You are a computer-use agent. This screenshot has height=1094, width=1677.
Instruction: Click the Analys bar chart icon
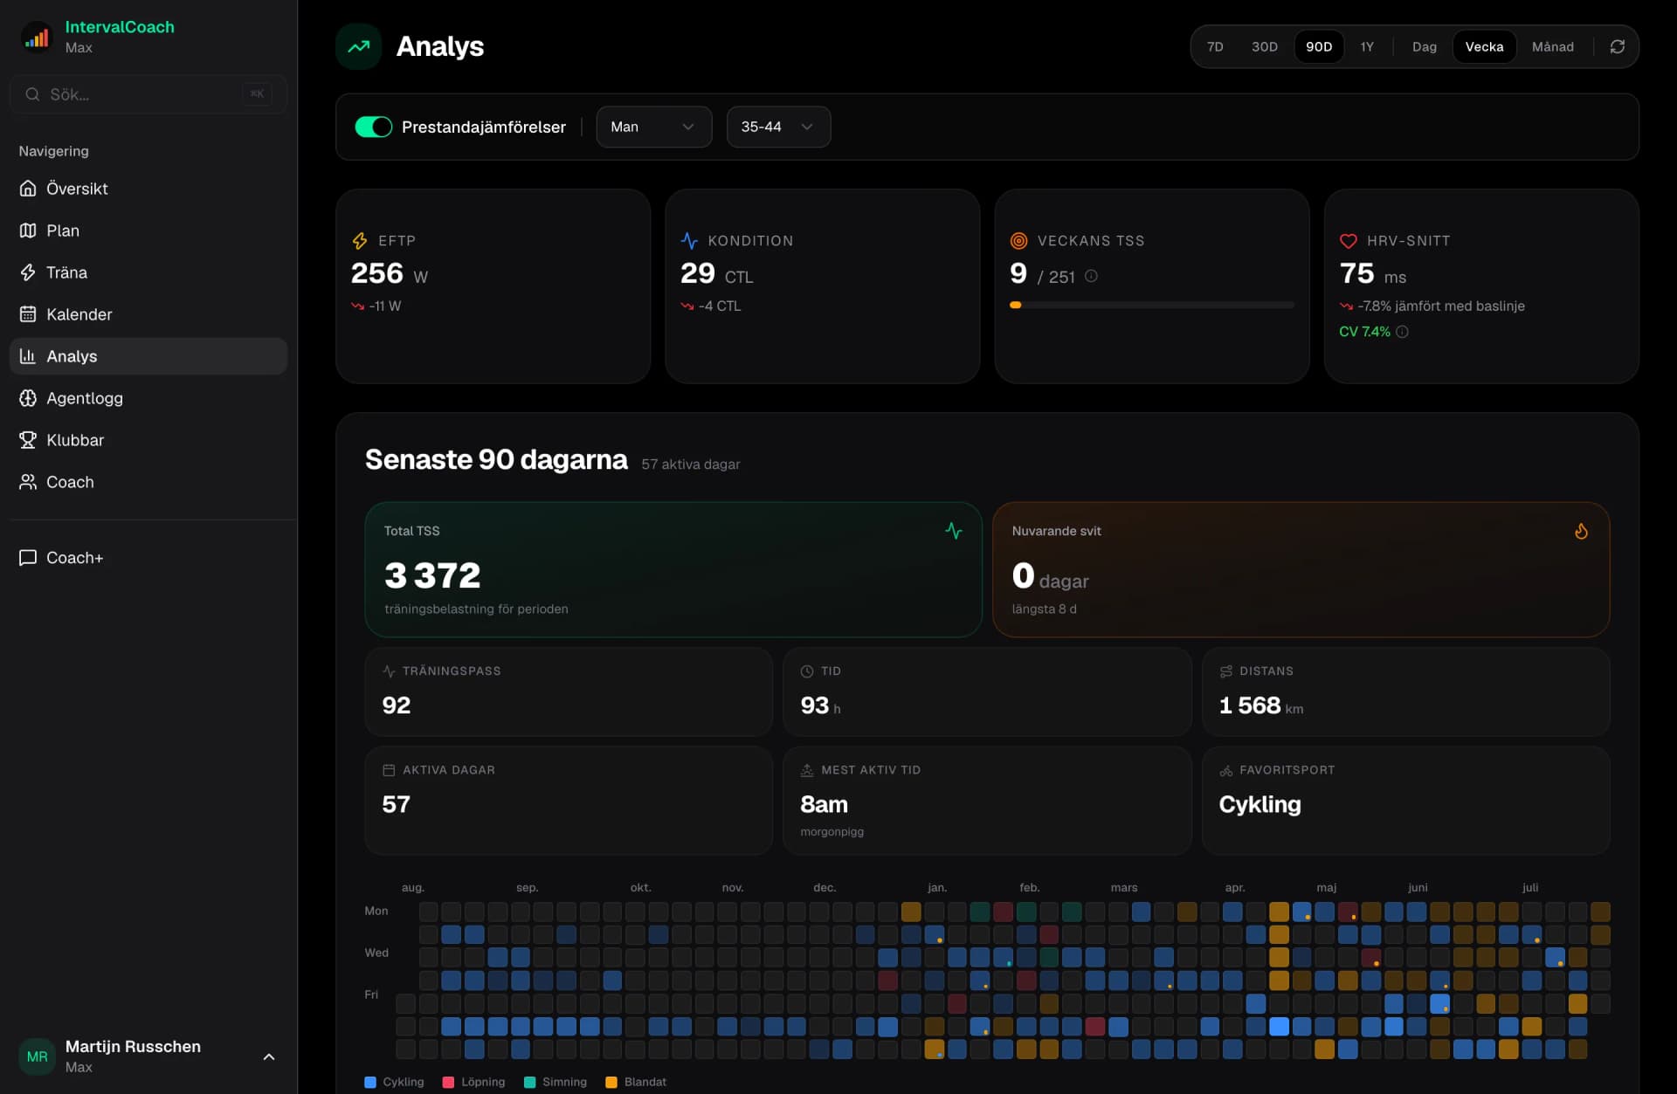(28, 356)
